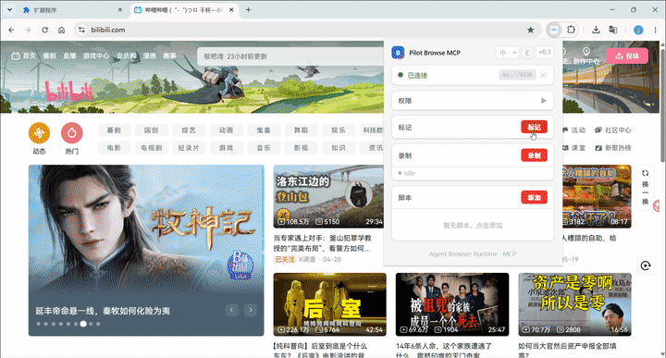Viewport: 666px width, 358px height.
Task: Click the bilibili search box
Action: [290, 56]
